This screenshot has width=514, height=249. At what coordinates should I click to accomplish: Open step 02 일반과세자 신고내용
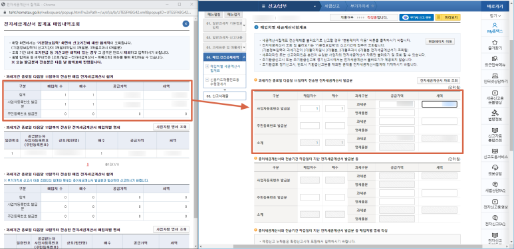coord(225,37)
